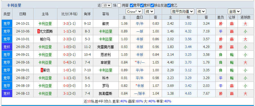Open home team 尤文图斯 link
Image resolution: width=255 pixels, height=106 pixels.
[46, 31]
